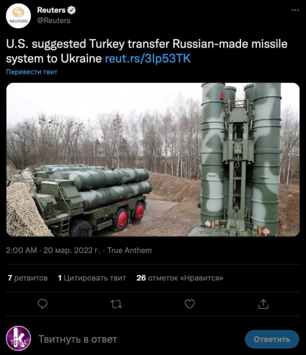This screenshot has width=306, height=355.
Task: Show the 26 'Нравится' likes list
Action: (180, 278)
